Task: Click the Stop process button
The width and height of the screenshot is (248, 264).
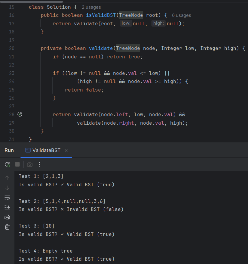Action: pos(17,164)
